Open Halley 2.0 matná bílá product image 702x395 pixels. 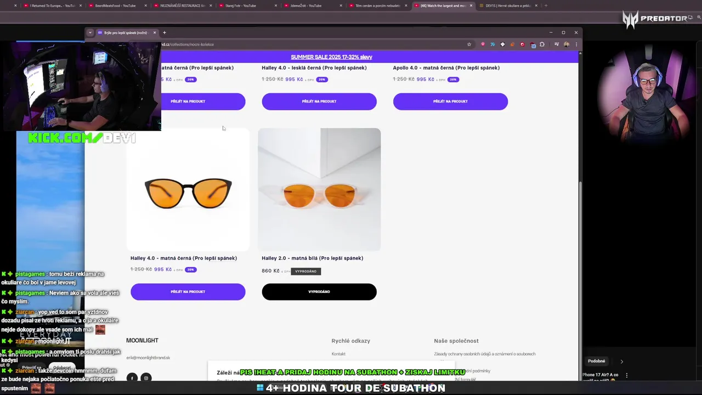point(319,189)
